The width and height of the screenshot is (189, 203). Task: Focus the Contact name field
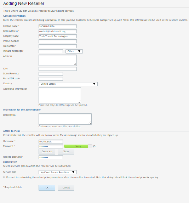click(x=58, y=27)
